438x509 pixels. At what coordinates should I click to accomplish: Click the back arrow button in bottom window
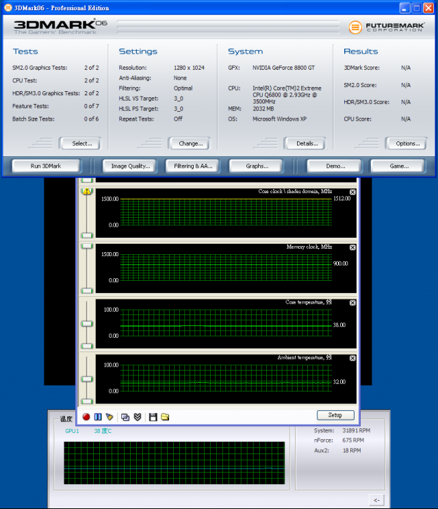click(x=376, y=500)
